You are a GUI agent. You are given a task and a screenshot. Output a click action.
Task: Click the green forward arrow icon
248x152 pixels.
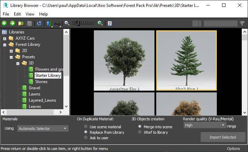pos(12,23)
